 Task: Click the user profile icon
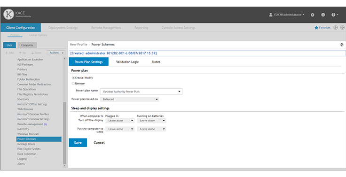[271, 15]
